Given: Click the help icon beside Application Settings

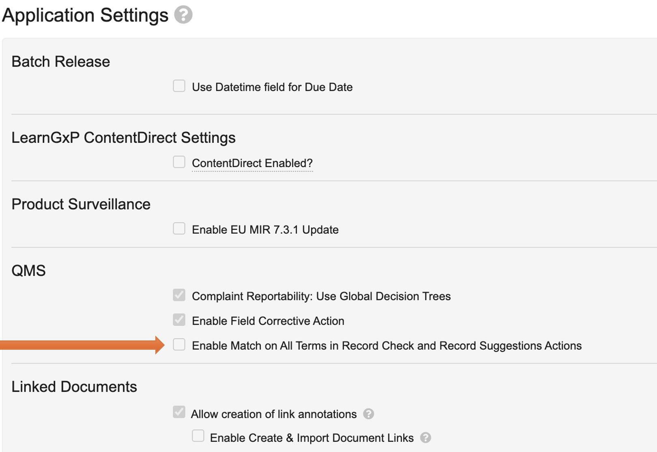Looking at the screenshot, I should click(x=183, y=15).
